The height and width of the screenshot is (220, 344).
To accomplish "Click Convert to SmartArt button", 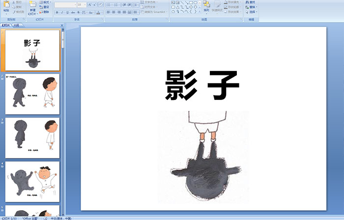I will (x=153, y=12).
